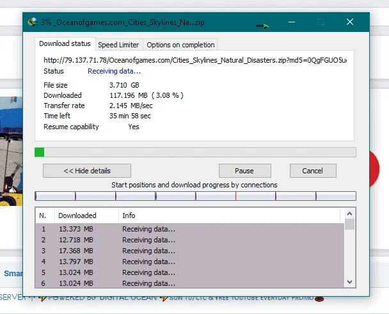Image resolution: width=389 pixels, height=314 pixels.
Task: Click the connections progress segment bar
Action: click(x=195, y=196)
